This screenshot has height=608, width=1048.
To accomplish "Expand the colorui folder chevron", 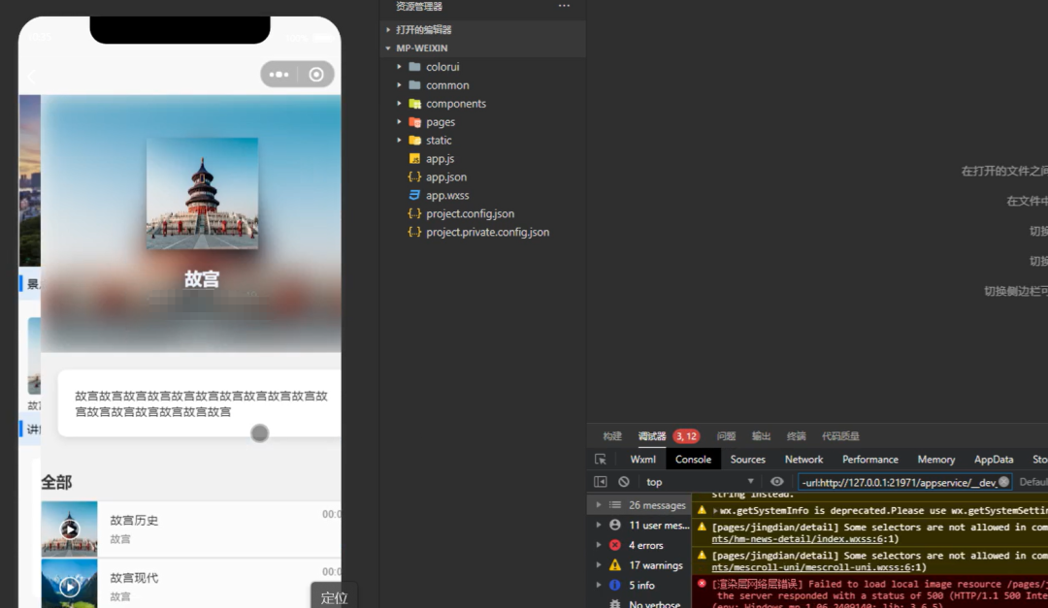I will coord(399,67).
